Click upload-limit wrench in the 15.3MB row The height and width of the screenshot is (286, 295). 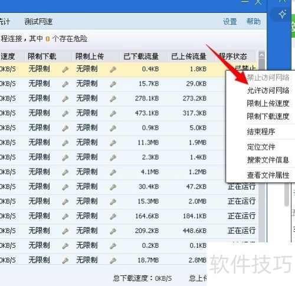[113, 202]
